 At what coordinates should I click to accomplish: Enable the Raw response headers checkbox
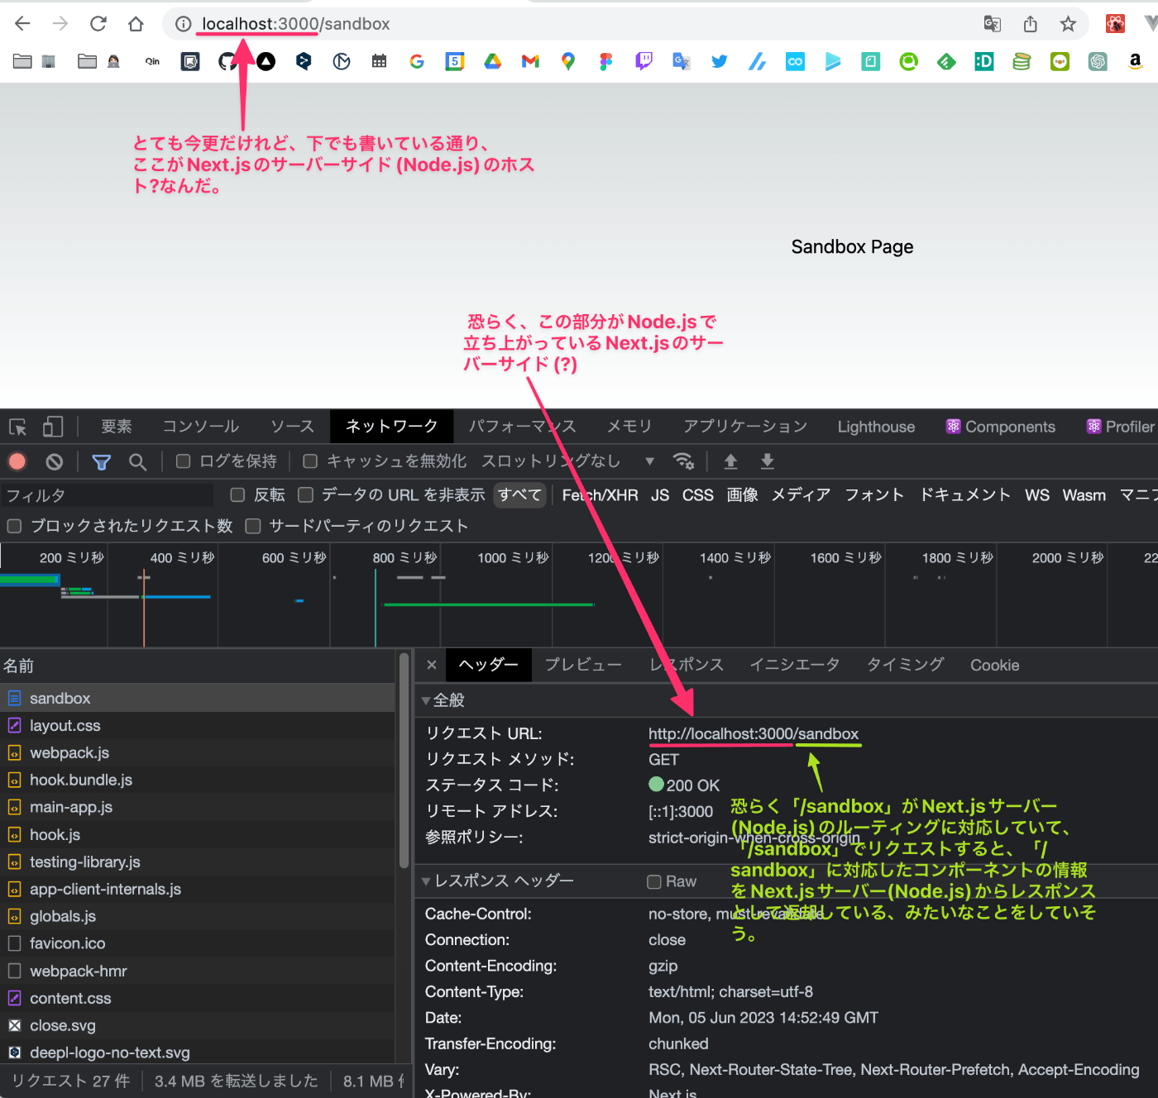[654, 882]
